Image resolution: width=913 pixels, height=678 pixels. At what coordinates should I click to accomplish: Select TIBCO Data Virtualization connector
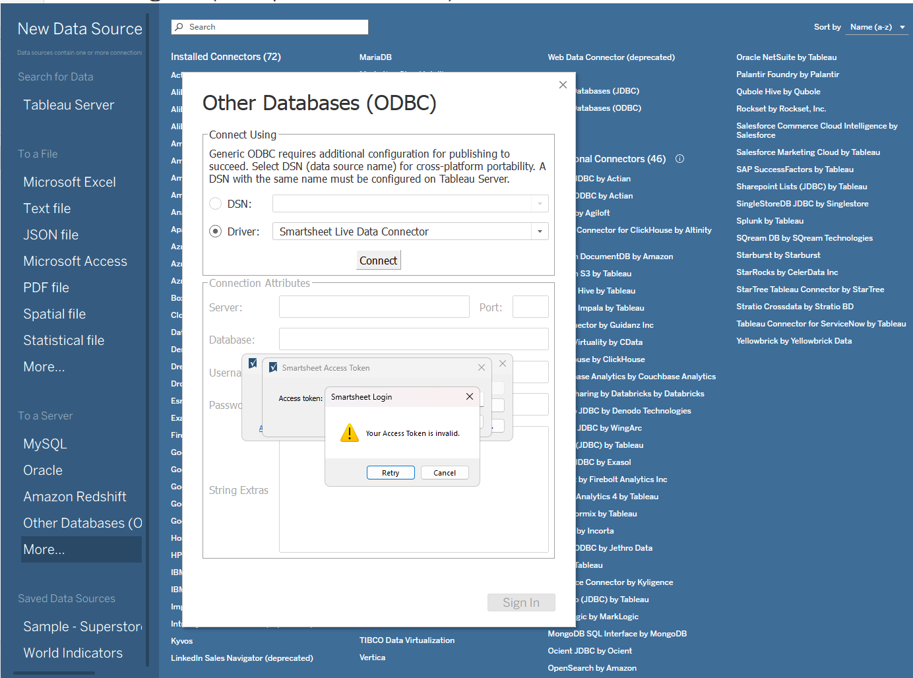point(407,640)
